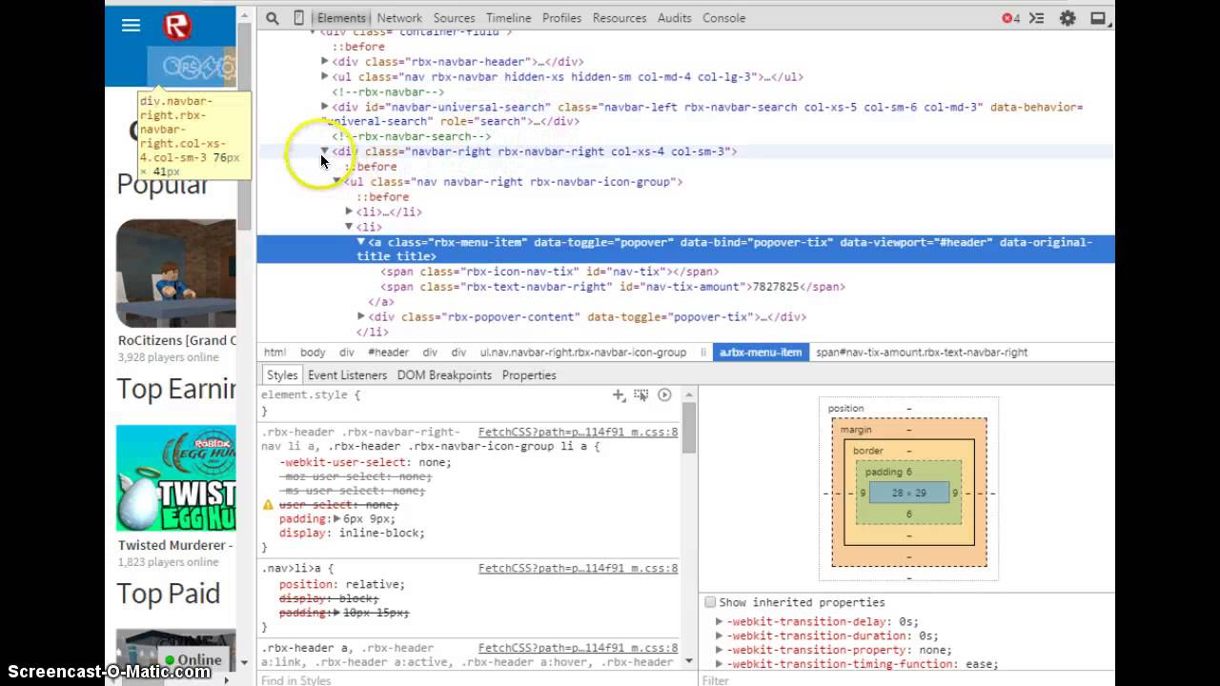Click the element.style rule header
The height and width of the screenshot is (686, 1220).
[311, 394]
